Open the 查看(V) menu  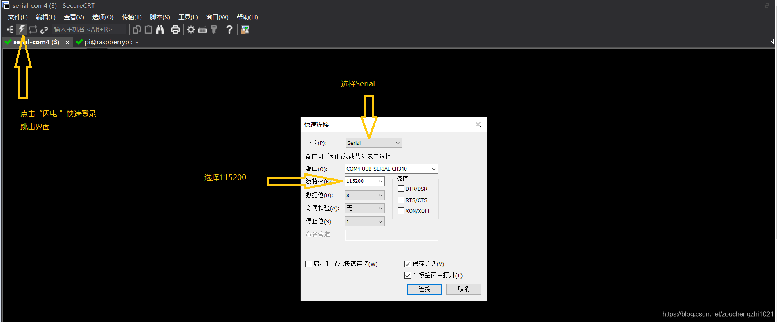tap(74, 17)
